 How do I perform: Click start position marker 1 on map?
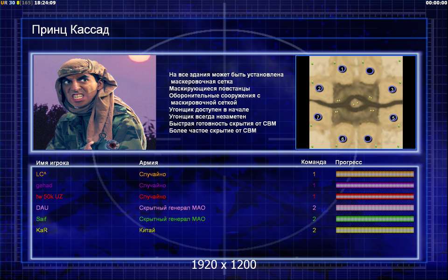pyautogui.click(x=342, y=69)
